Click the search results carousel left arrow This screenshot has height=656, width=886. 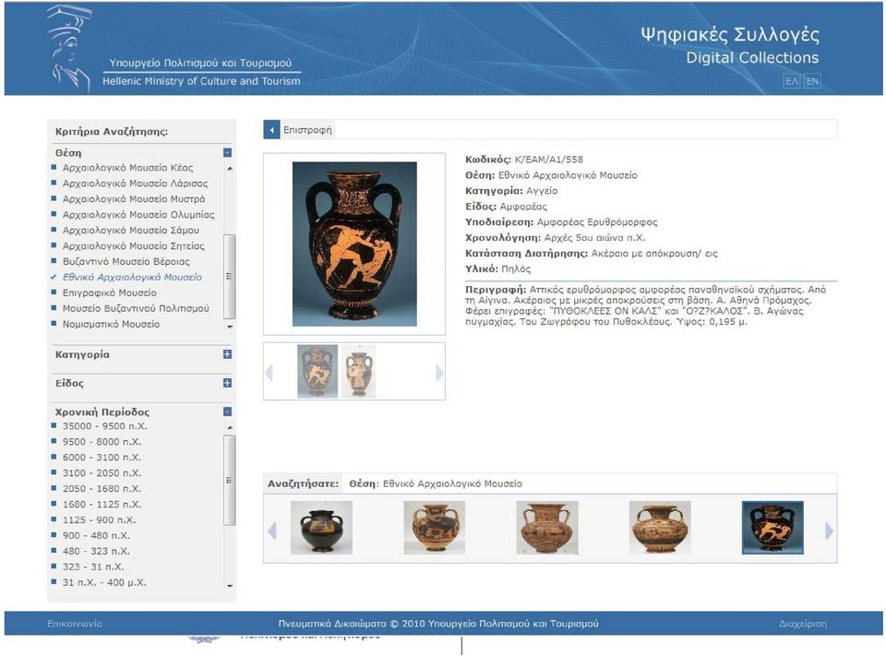pos(271,531)
